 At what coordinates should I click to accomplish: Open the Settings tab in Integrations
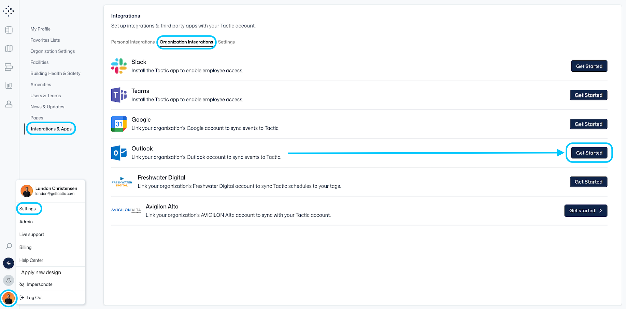[226, 42]
